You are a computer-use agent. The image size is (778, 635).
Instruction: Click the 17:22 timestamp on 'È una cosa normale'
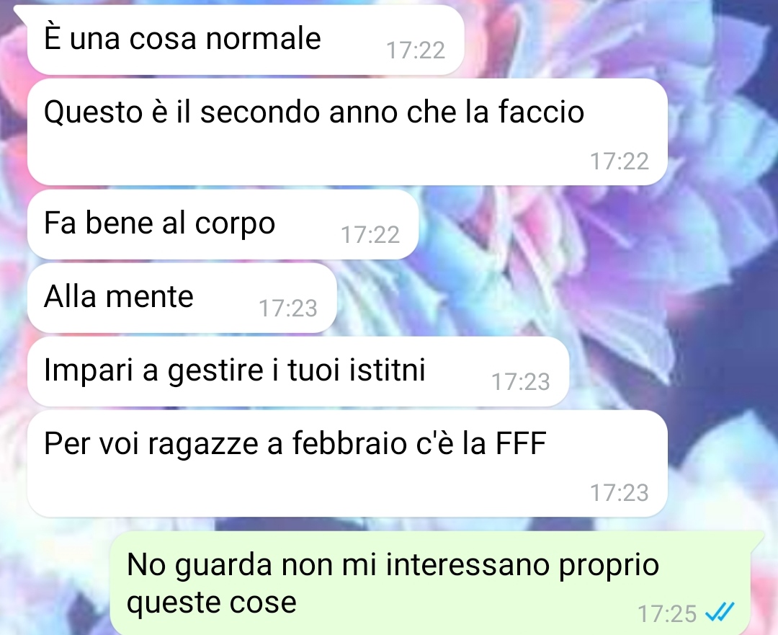point(416,50)
